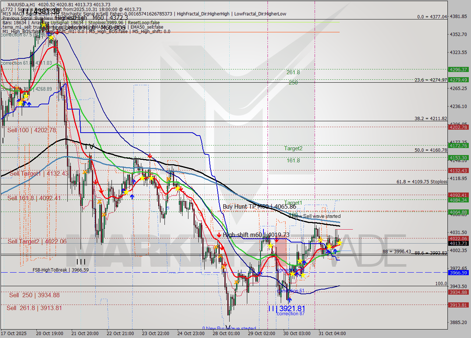Select the yellow star marker near FSB-HighToBreak line

click(293, 274)
